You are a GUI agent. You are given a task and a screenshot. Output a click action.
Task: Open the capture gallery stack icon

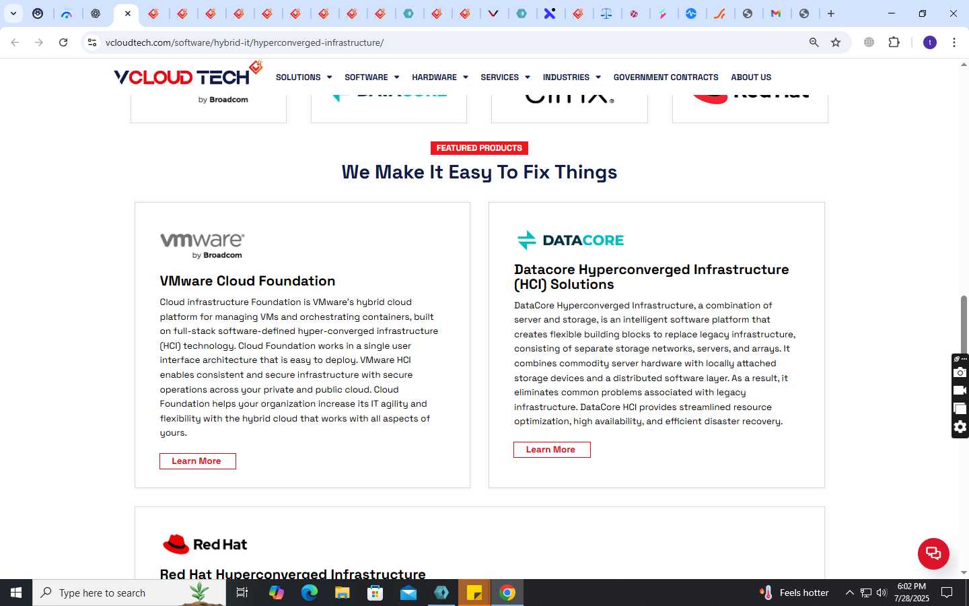[960, 409]
